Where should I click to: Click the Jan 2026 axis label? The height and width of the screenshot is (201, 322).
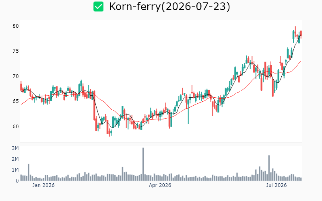click(x=43, y=185)
